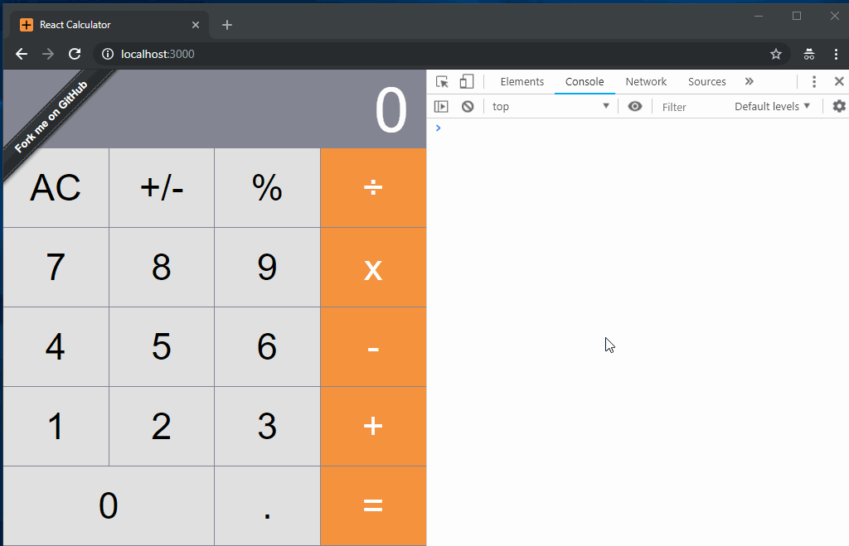Switch to the Elements tab

(522, 81)
